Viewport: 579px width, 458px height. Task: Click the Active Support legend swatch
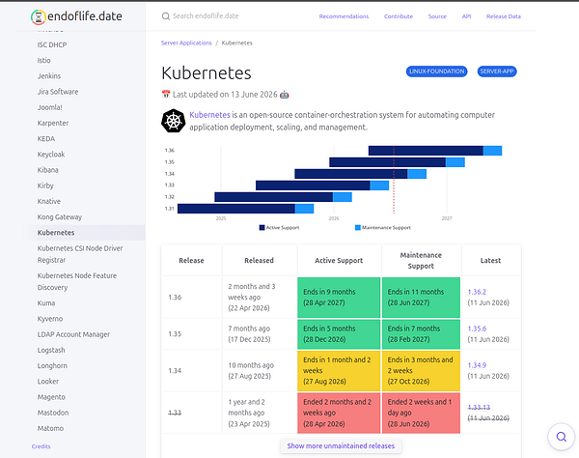pos(262,228)
